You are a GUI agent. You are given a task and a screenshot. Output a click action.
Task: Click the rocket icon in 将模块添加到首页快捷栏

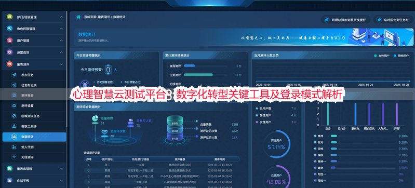[x=327, y=20]
